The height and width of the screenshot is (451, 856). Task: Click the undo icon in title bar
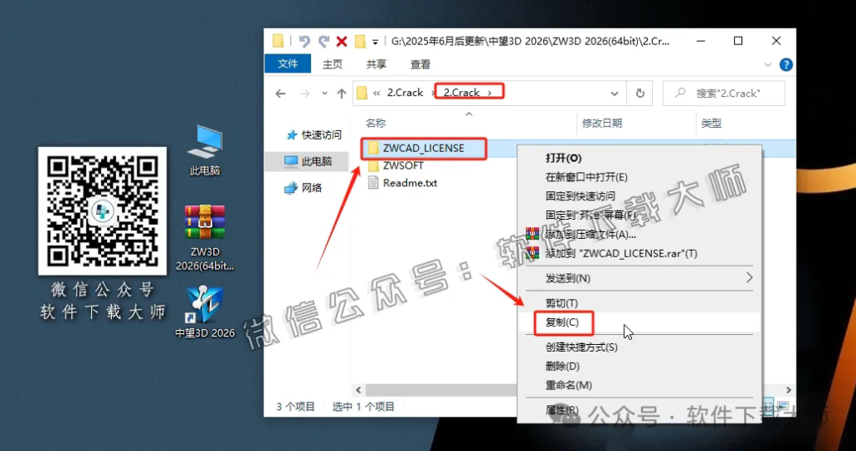304,42
